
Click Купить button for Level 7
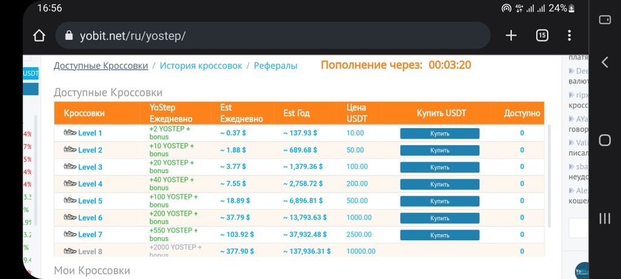440,235
